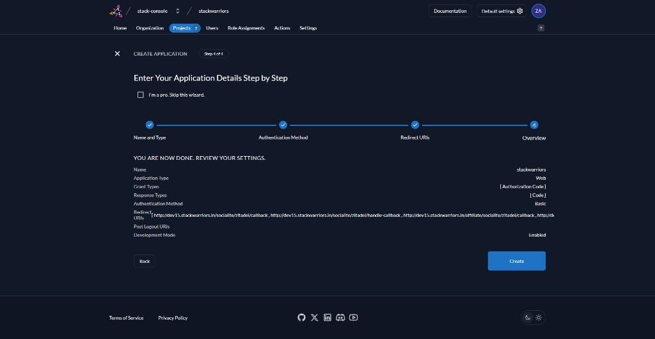The width and height of the screenshot is (655, 339).
Task: Click the Redirect URIs list text
Action: [x=352, y=216]
